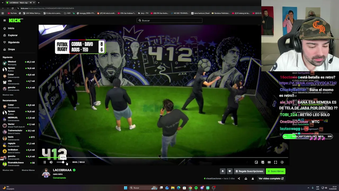Image resolution: width=339 pixels, height=191 pixels.
Task: Open the YouTube bookmark
Action: tap(12, 13)
